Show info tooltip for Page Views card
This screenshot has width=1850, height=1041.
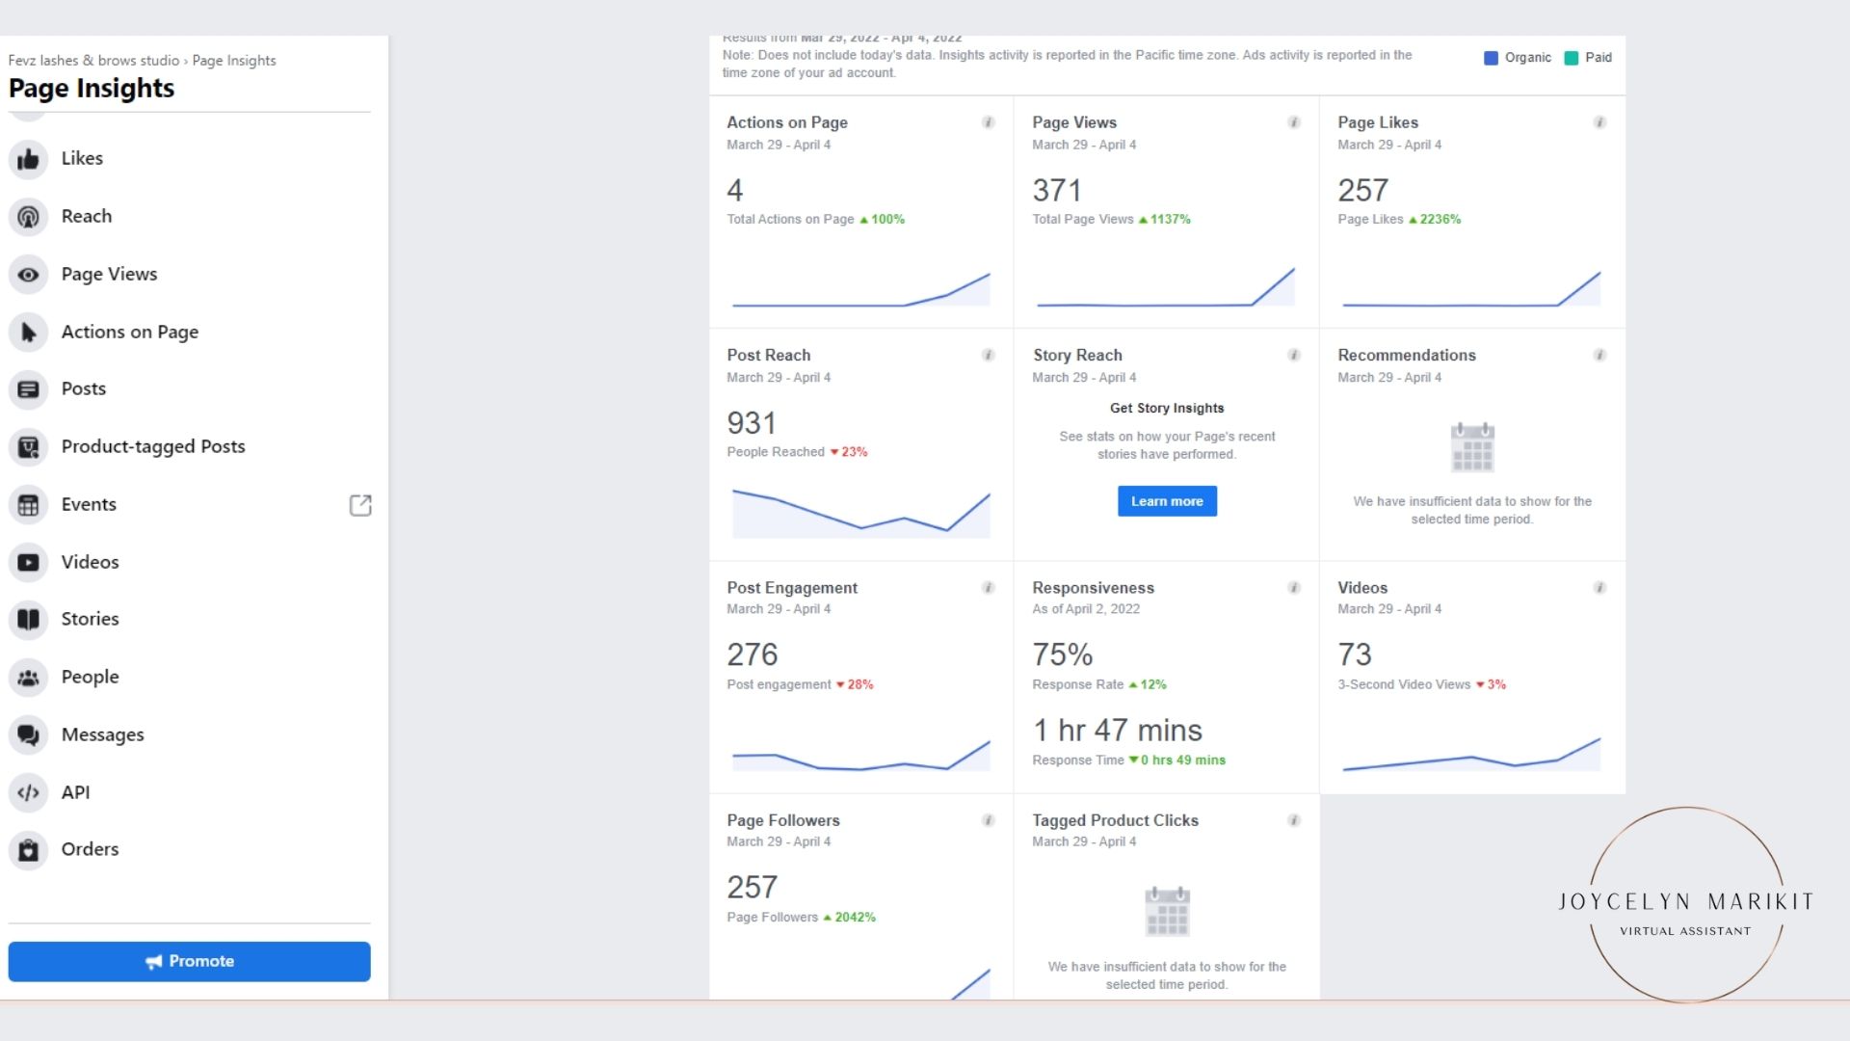pos(1293,122)
